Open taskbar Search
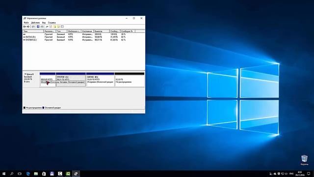 (x=12, y=174)
